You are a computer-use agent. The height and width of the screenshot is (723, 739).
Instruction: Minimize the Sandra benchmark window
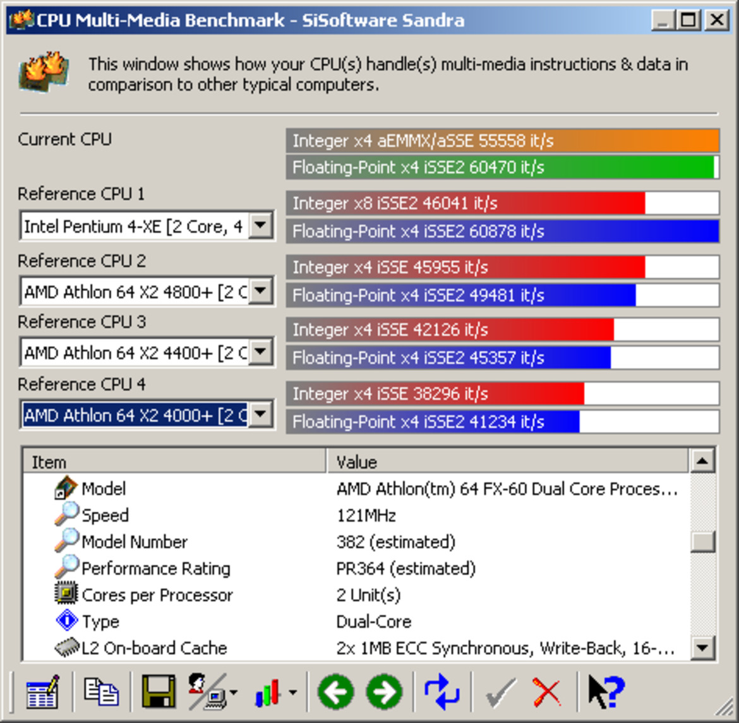point(663,20)
